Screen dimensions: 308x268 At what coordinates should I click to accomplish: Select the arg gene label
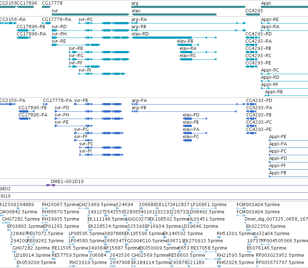135,3
